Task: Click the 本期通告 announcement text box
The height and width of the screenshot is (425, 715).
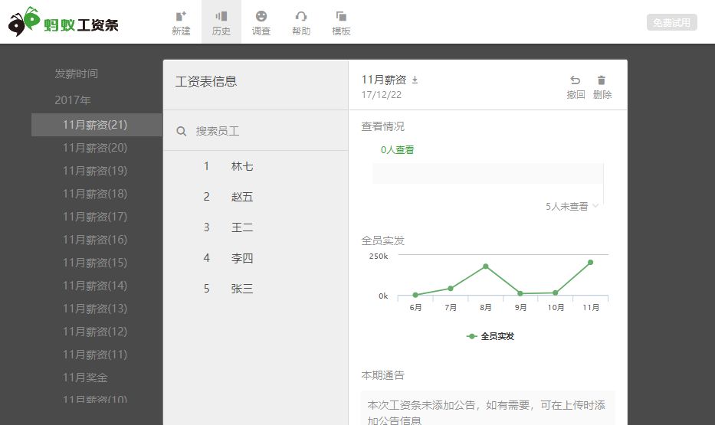Action: click(487, 407)
